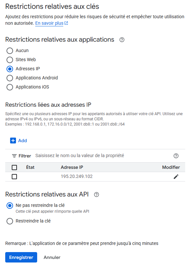Check the 195.20.249.102 row checkbox
The height and width of the screenshot is (269, 193).
(x=14, y=177)
